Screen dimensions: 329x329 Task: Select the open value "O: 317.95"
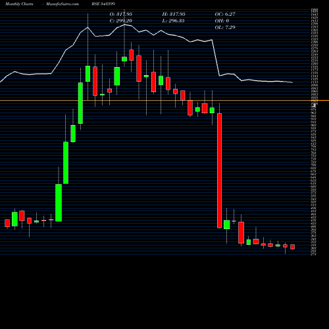121,14
